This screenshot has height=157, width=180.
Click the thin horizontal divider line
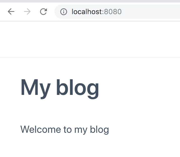90,57
